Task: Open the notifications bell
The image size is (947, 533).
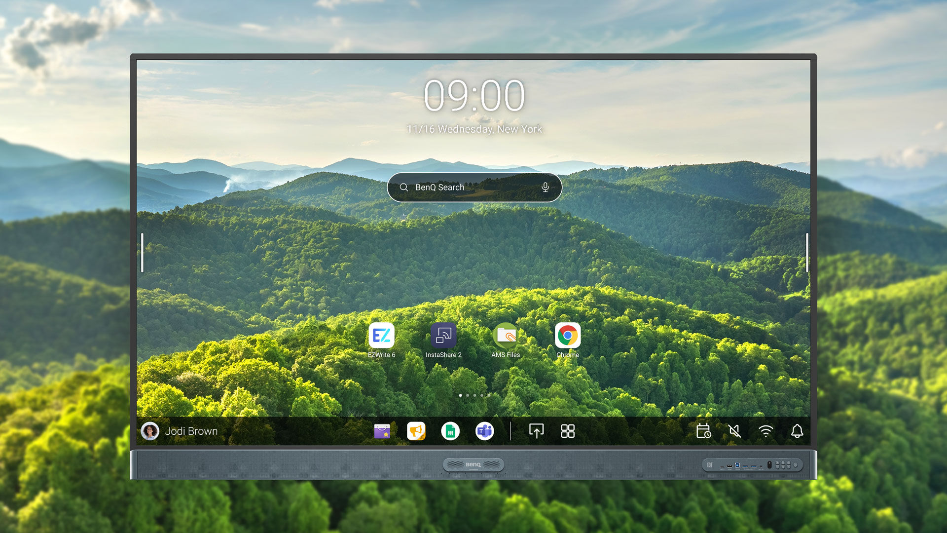Action: (x=797, y=431)
